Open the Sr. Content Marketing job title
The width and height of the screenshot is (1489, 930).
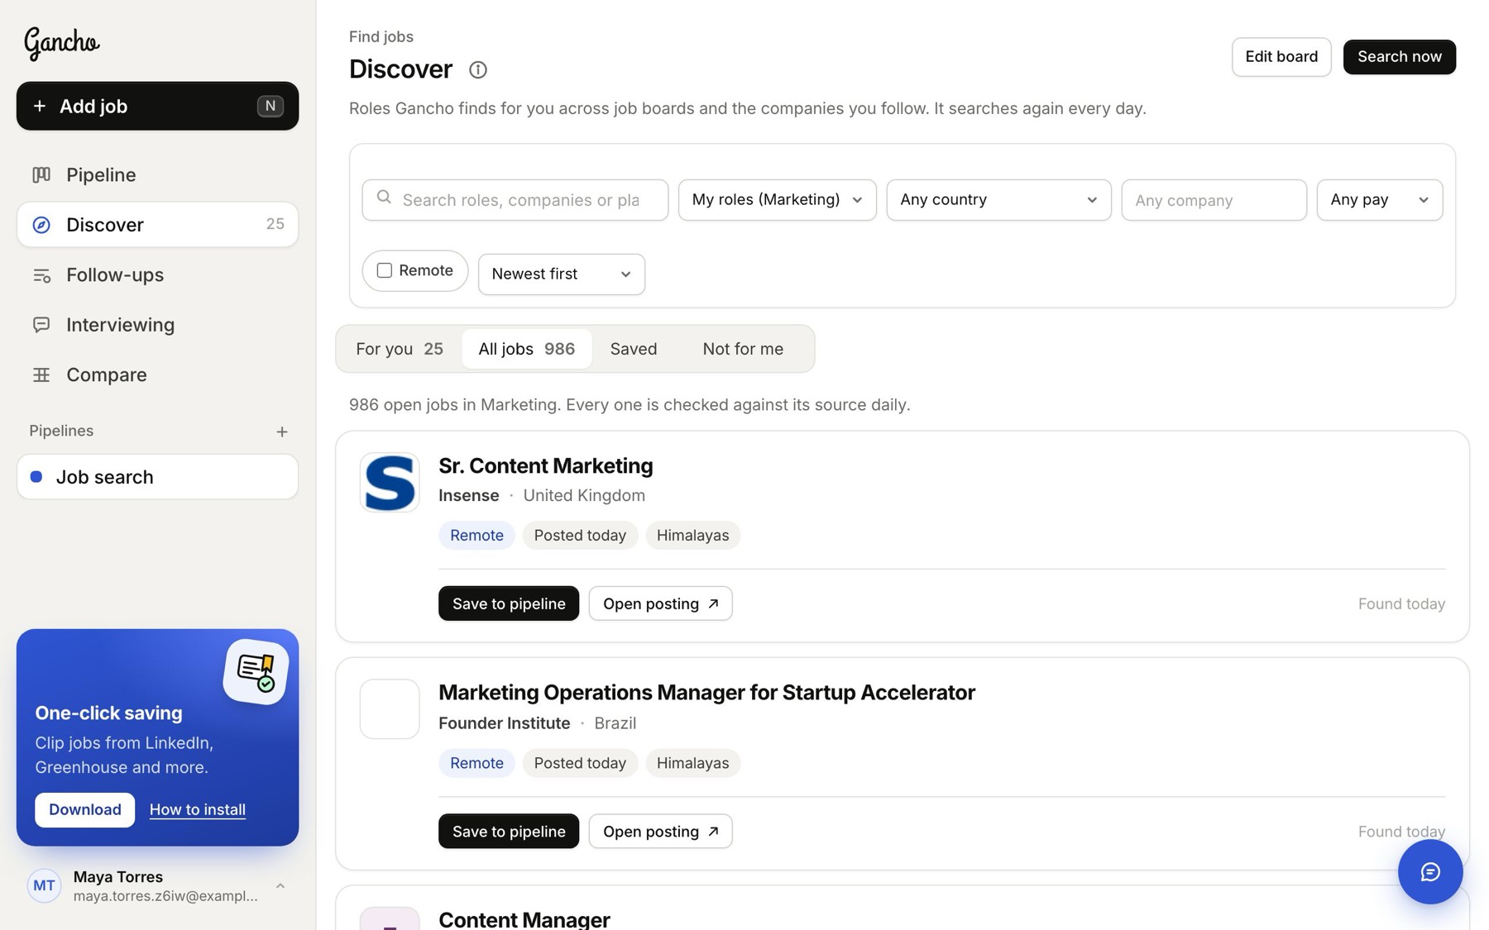[546, 466]
